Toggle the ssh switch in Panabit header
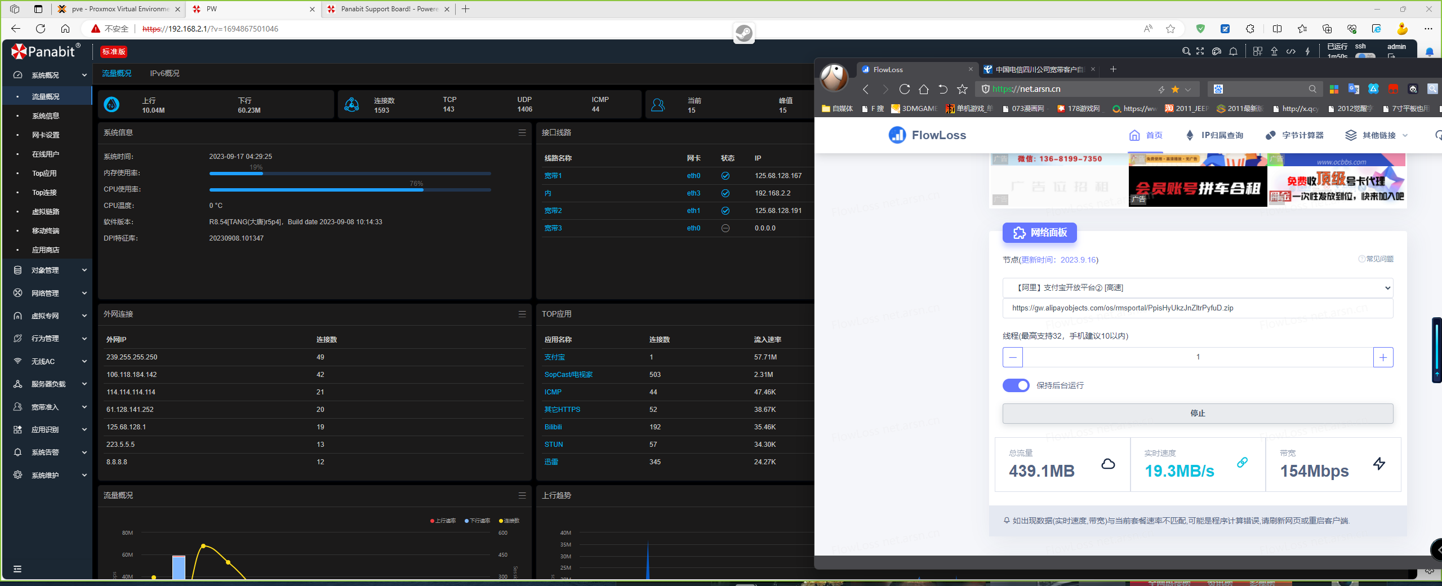This screenshot has height=586, width=1442. [1365, 56]
